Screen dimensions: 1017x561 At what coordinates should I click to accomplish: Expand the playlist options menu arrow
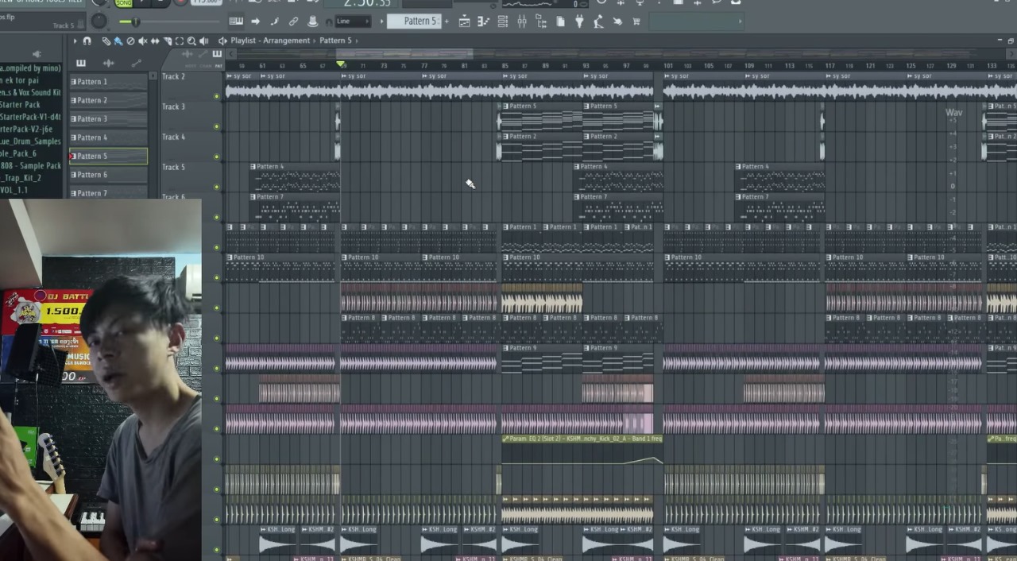[75, 41]
